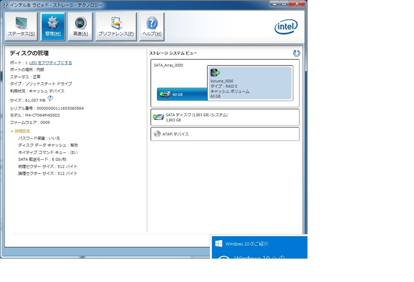Click the 物理セクター サイズ：512 バイト text

48,166
